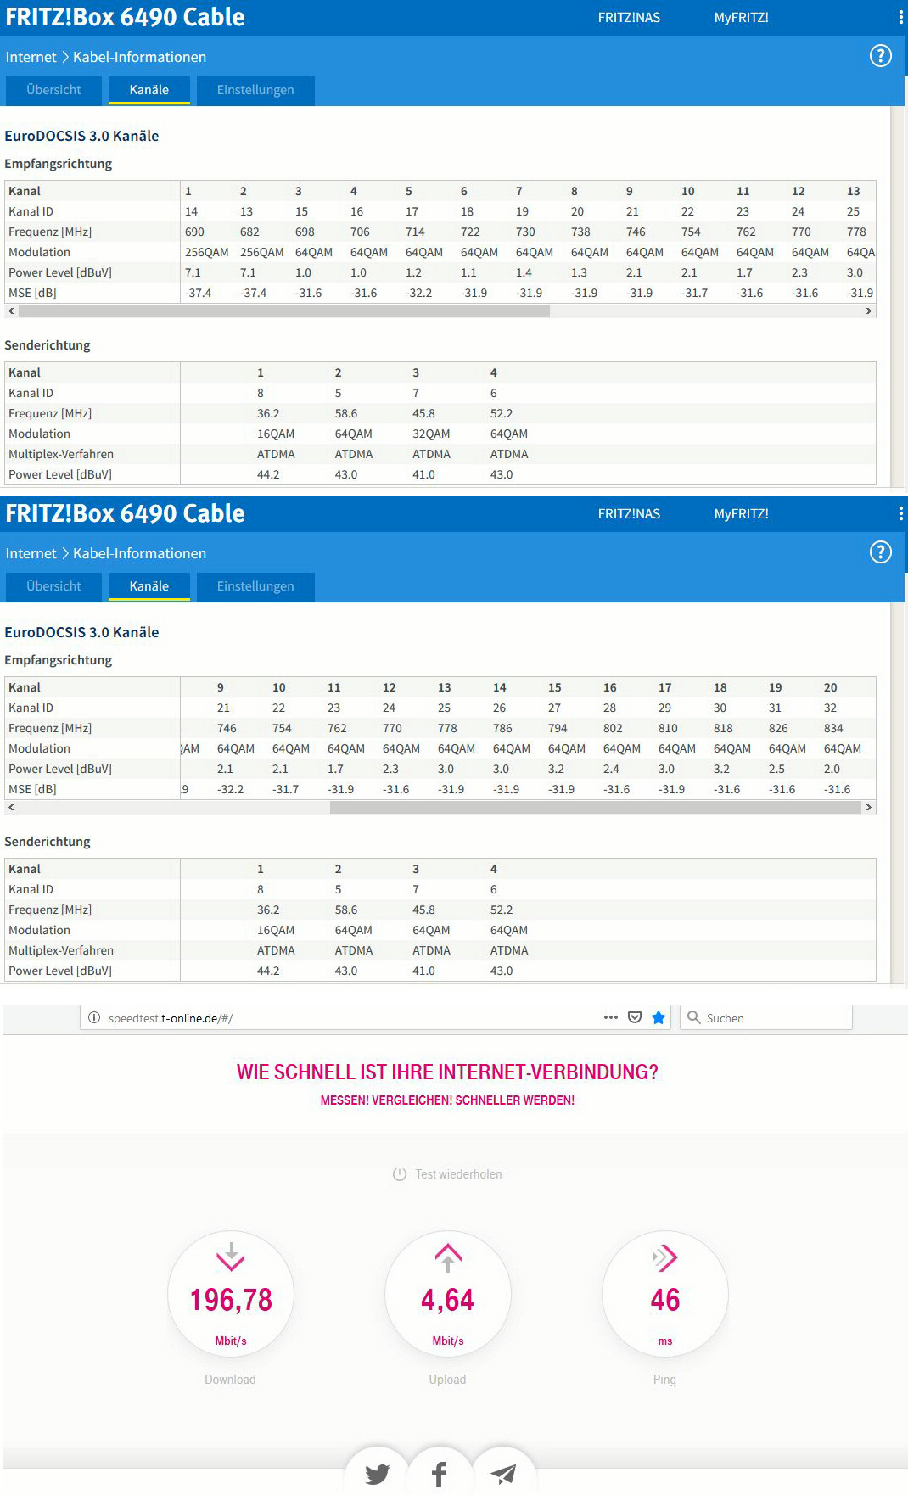
Task: Click the 256QAM cell under Kanal ID 14
Action: coord(207,252)
